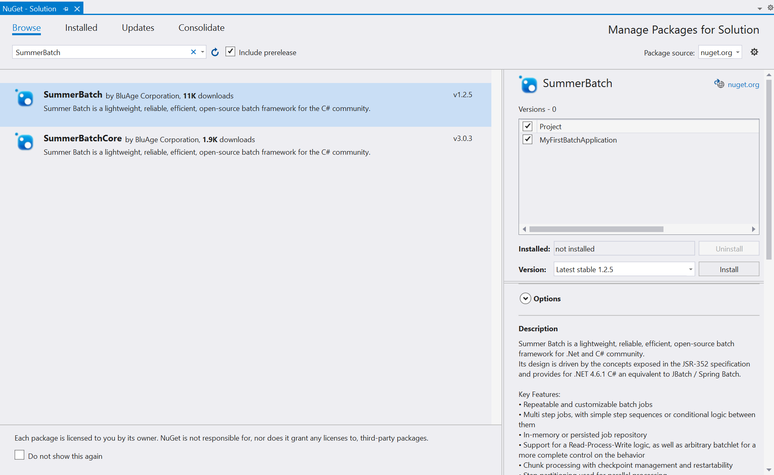774x475 pixels.
Task: Click the Uninstall button
Action: [729, 249]
